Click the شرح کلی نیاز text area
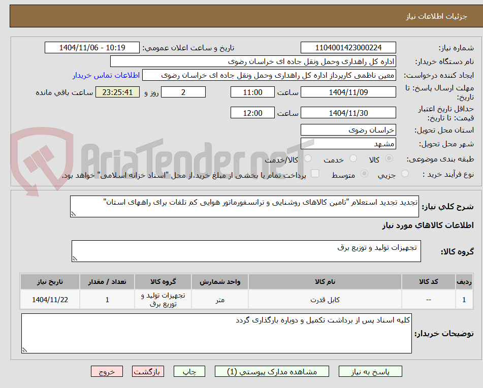The image size is (483, 388). [245, 206]
